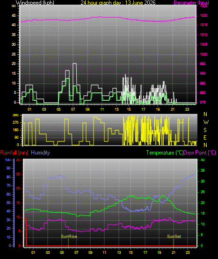218x259 pixels.
Task: Click the SunSet marker label
Action: click(174, 237)
